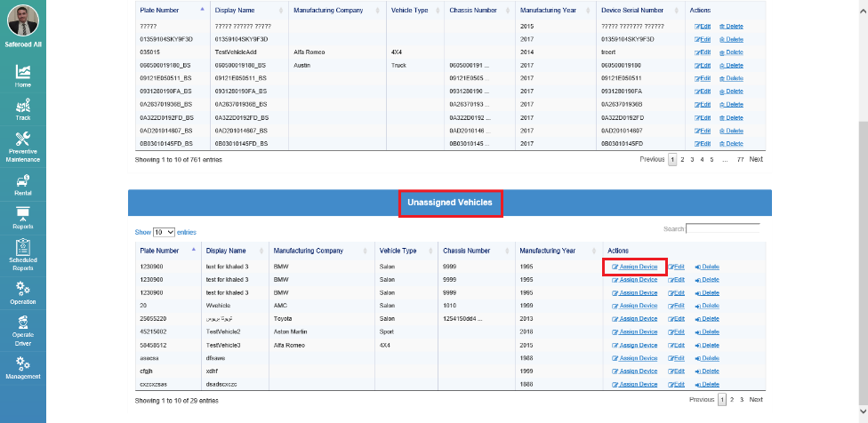868x423 pixels.
Task: Open the Rental car icon
Action: (23, 180)
